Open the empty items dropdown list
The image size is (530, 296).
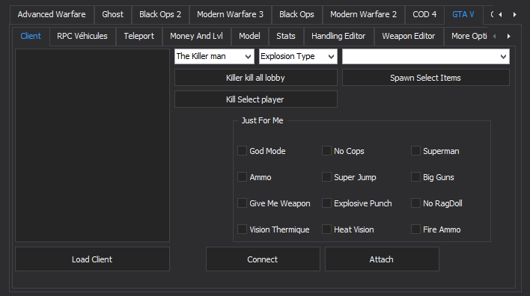click(425, 56)
